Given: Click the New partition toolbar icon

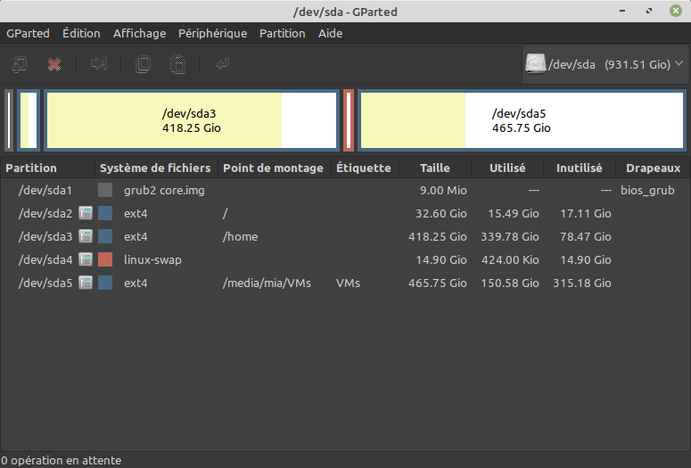Looking at the screenshot, I should tap(20, 64).
